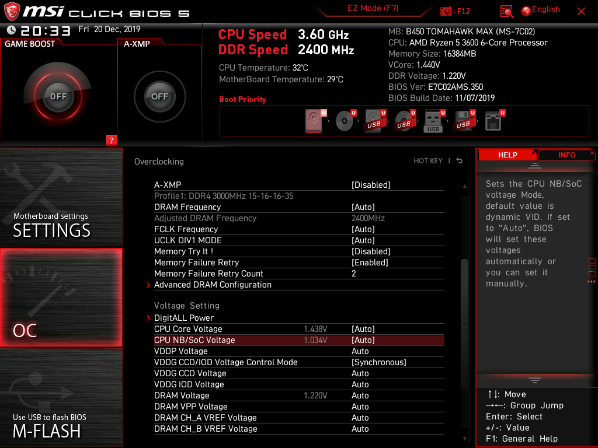598x448 pixels.
Task: Change the language from English
Action: point(546,10)
